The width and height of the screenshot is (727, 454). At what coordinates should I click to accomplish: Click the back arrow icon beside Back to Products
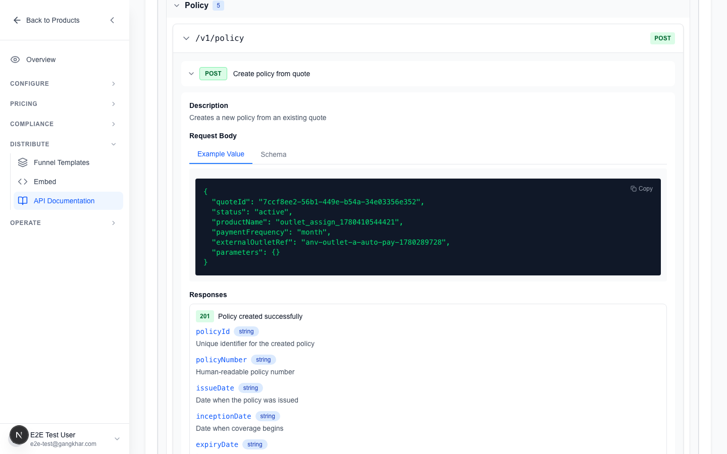(x=17, y=20)
